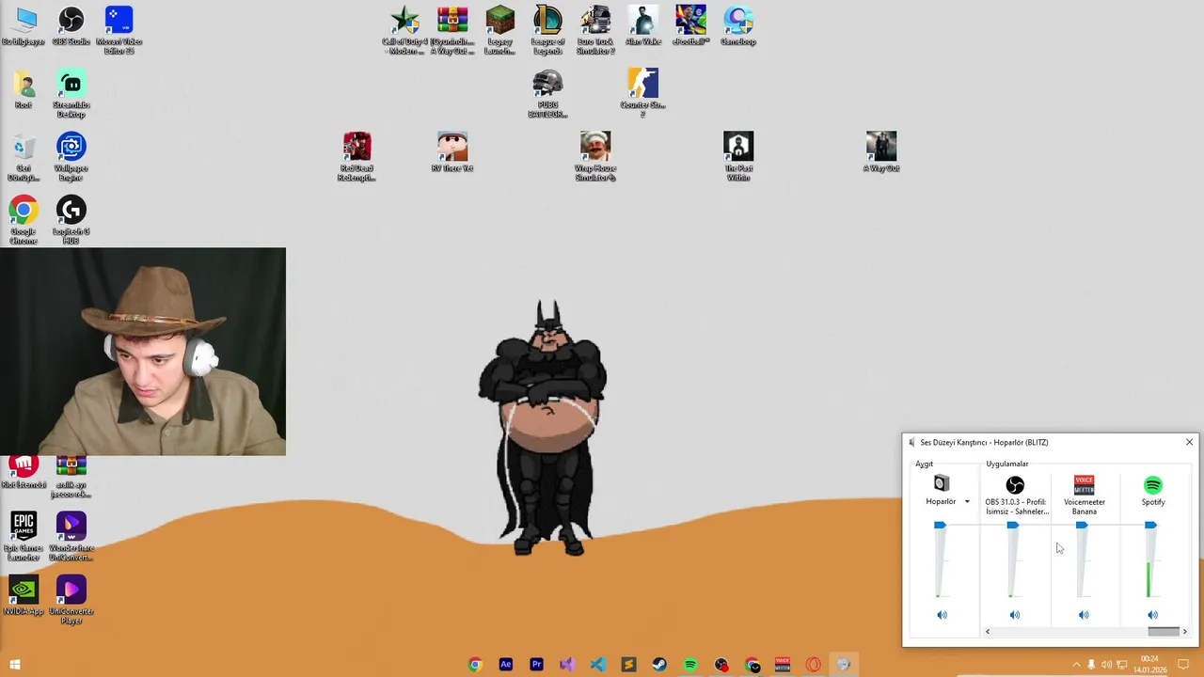Select Wrap House Simulator desktop icon
The width and height of the screenshot is (1204, 677).
pos(595,156)
